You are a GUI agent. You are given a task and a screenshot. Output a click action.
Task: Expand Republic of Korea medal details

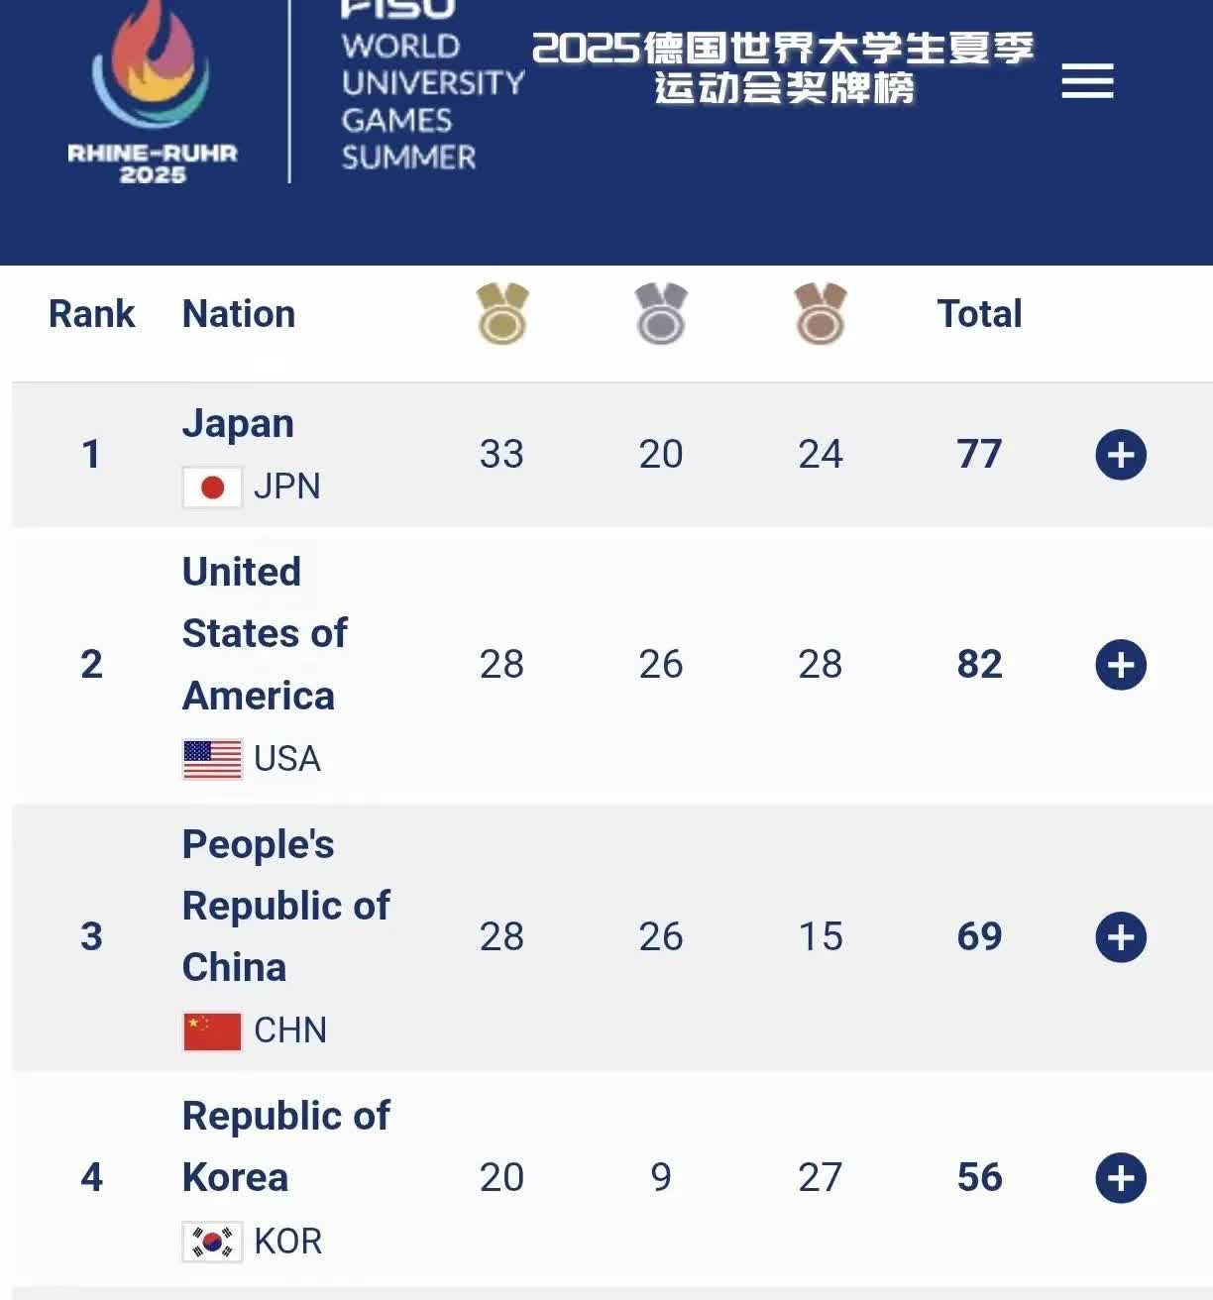(1121, 1178)
